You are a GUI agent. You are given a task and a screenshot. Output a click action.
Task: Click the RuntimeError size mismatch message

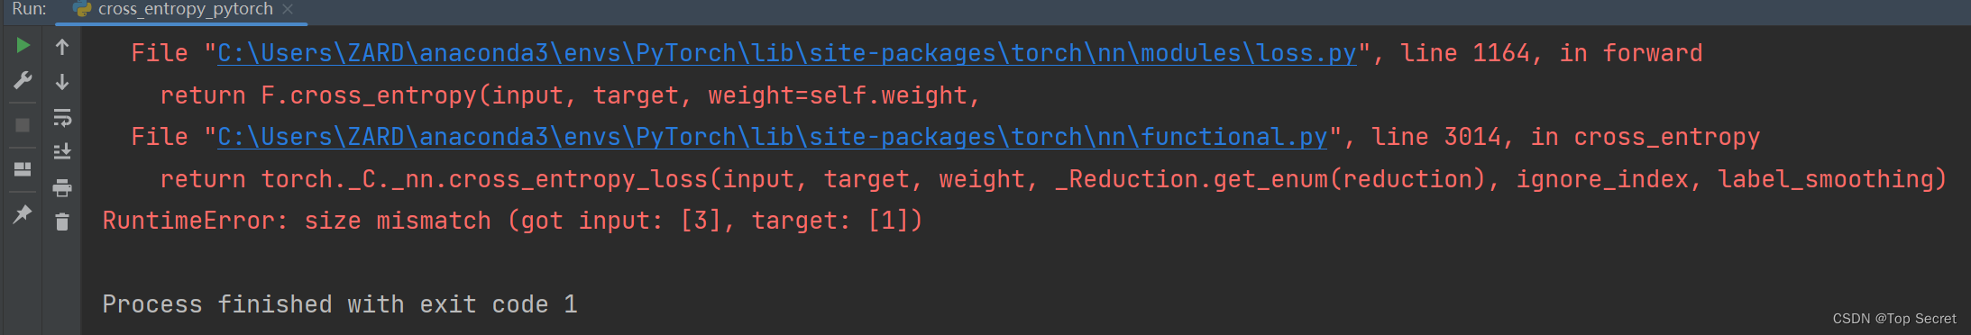point(513,221)
